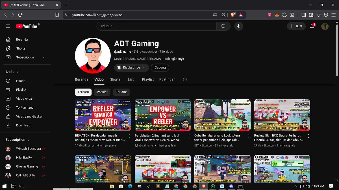Click the Telusuri search field
This screenshot has height=190, width=339.
click(157, 26)
